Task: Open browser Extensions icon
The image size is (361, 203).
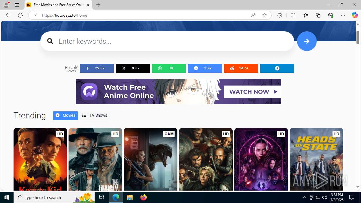Action: [x=279, y=15]
